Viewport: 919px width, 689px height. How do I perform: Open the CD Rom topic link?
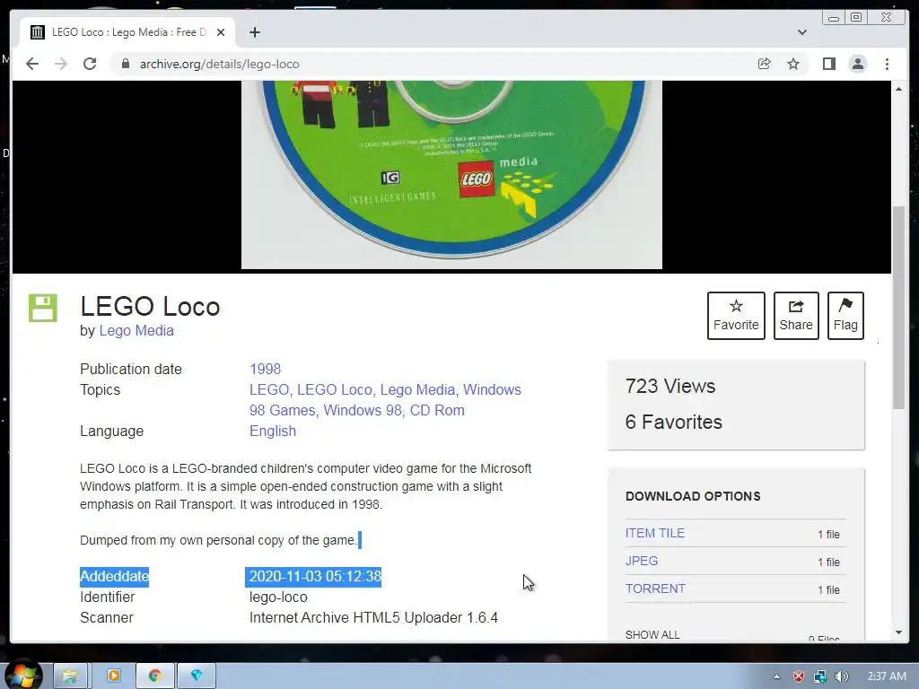tap(437, 410)
